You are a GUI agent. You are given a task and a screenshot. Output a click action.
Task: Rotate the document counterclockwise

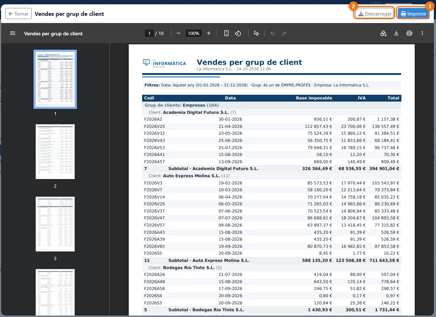point(238,33)
